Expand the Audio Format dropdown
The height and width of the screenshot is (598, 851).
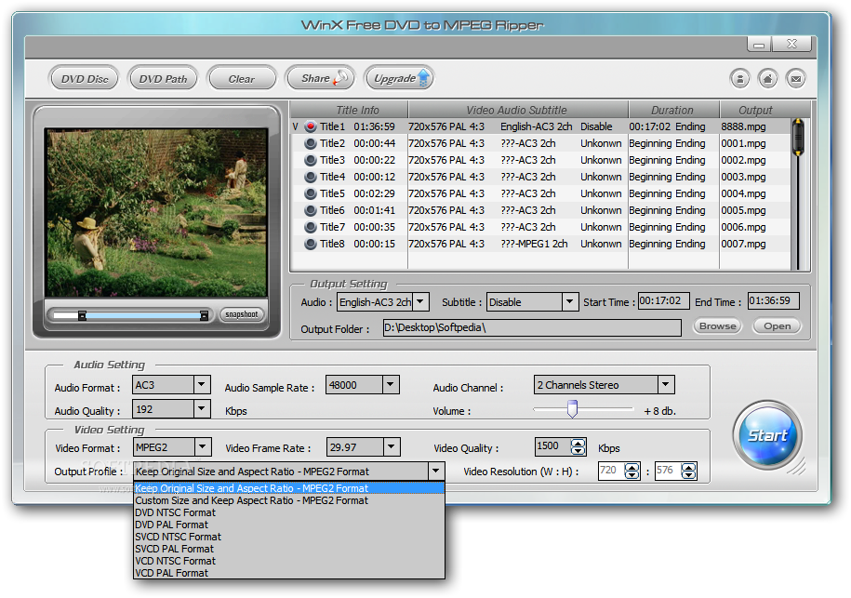click(202, 385)
